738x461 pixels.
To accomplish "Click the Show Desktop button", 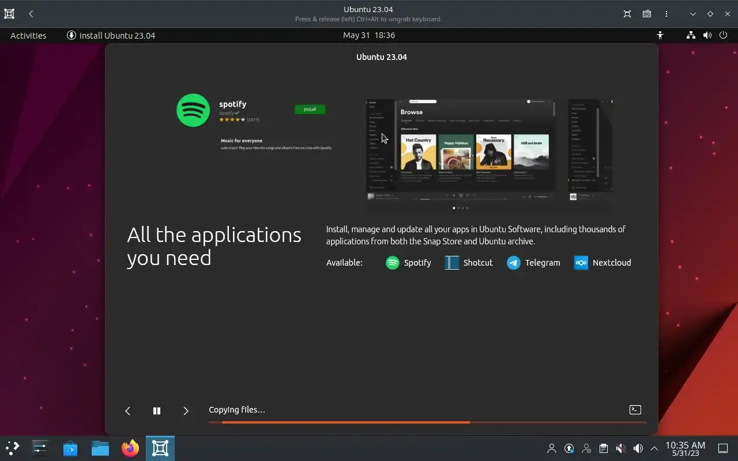I will 723,448.
